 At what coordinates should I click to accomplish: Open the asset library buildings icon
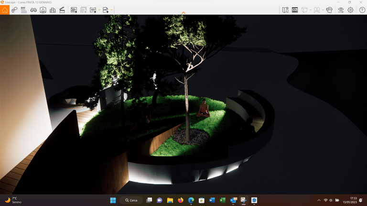(53, 10)
